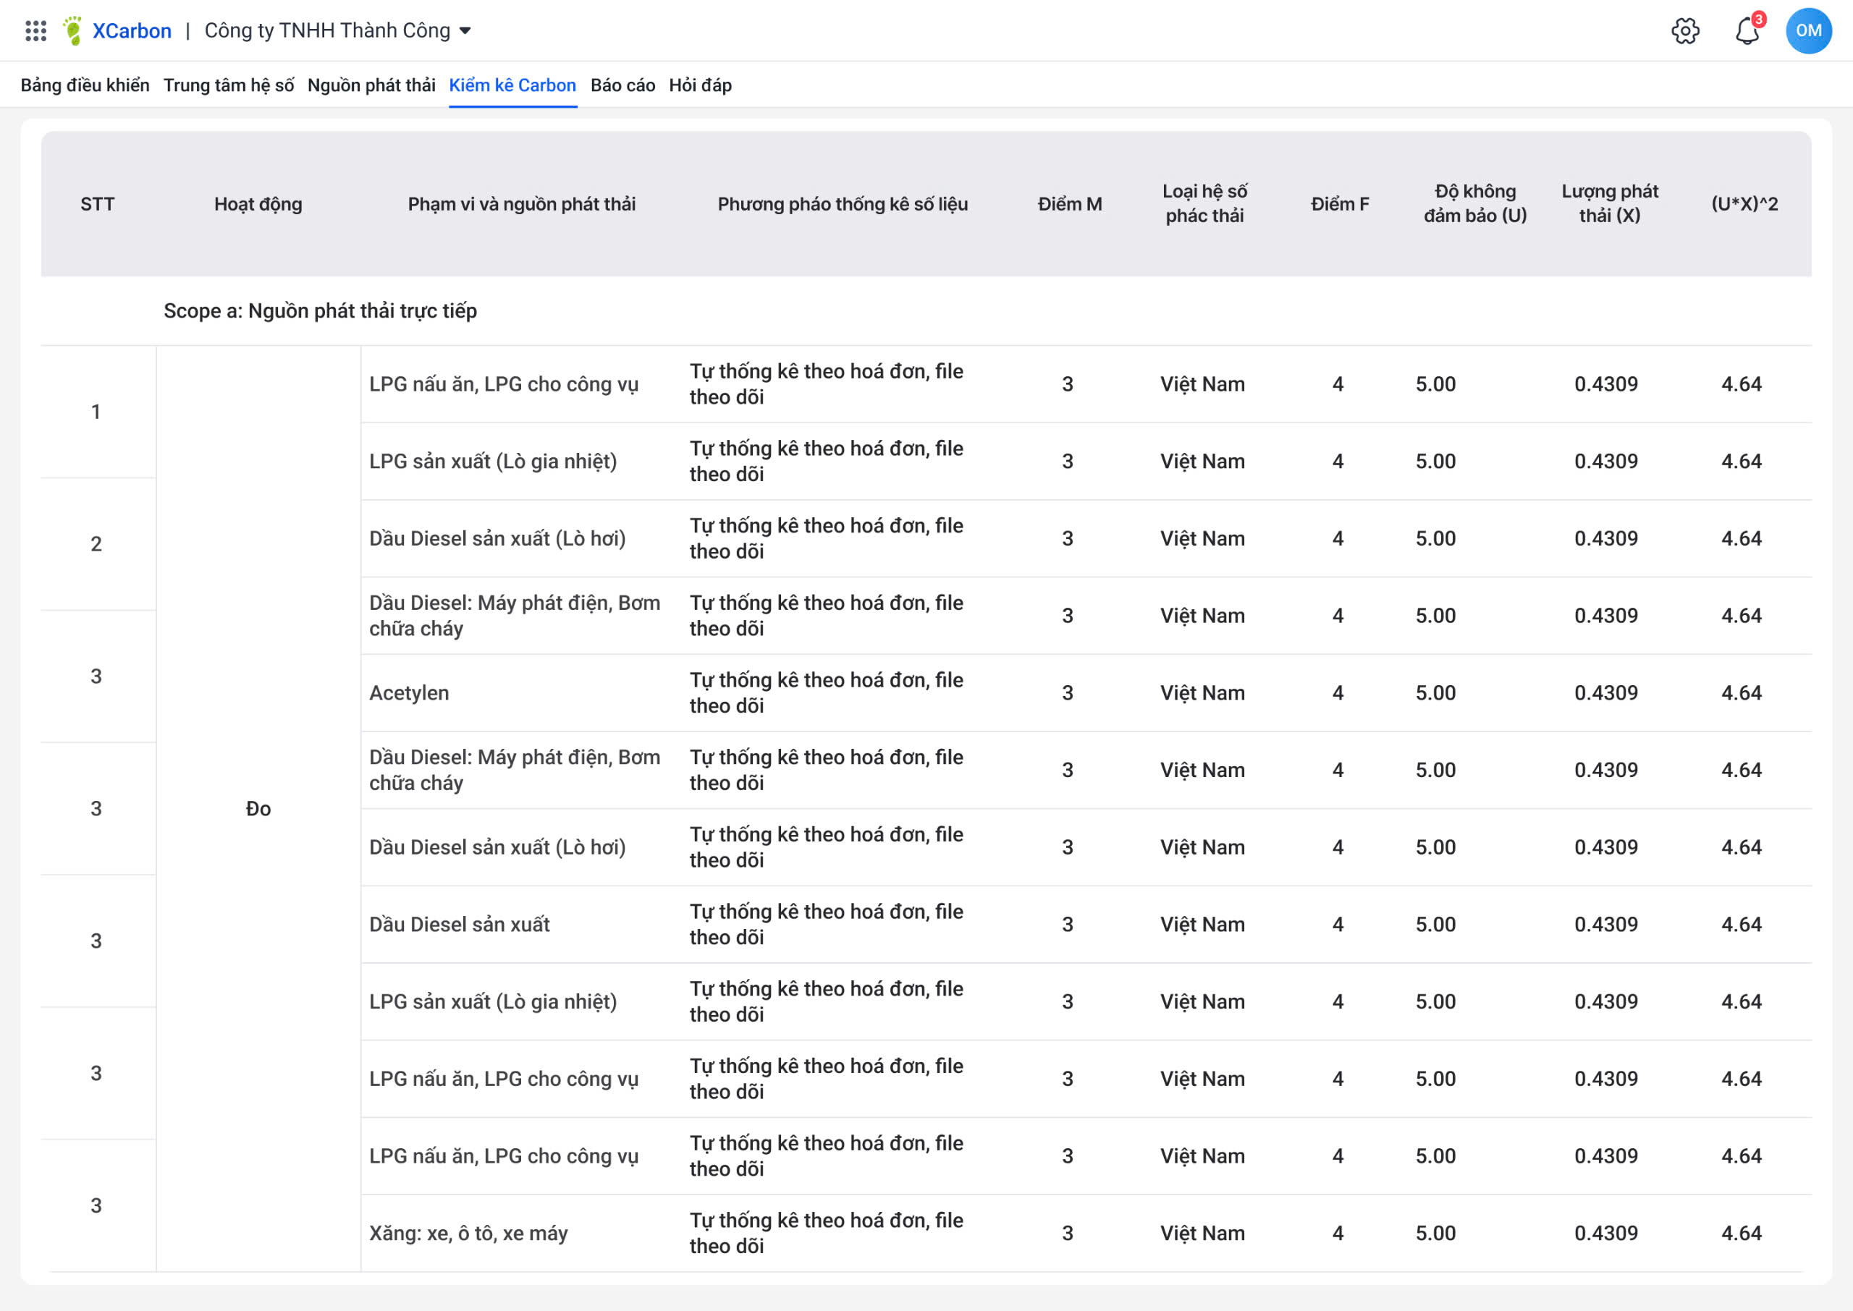
Task: Click the Điểm M column header
Action: pyautogui.click(x=1069, y=204)
